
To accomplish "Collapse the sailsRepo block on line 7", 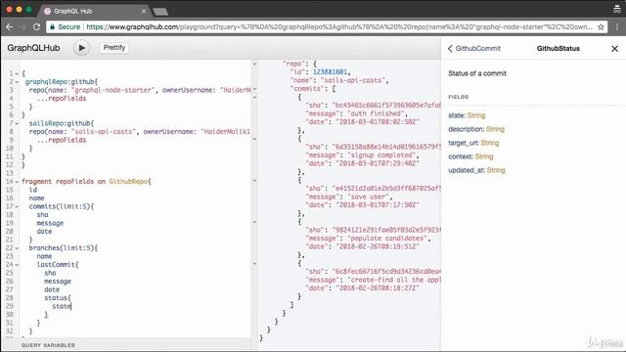I will click(x=17, y=123).
